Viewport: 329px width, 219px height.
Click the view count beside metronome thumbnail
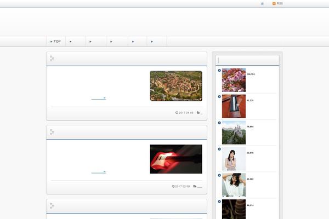click(250, 100)
